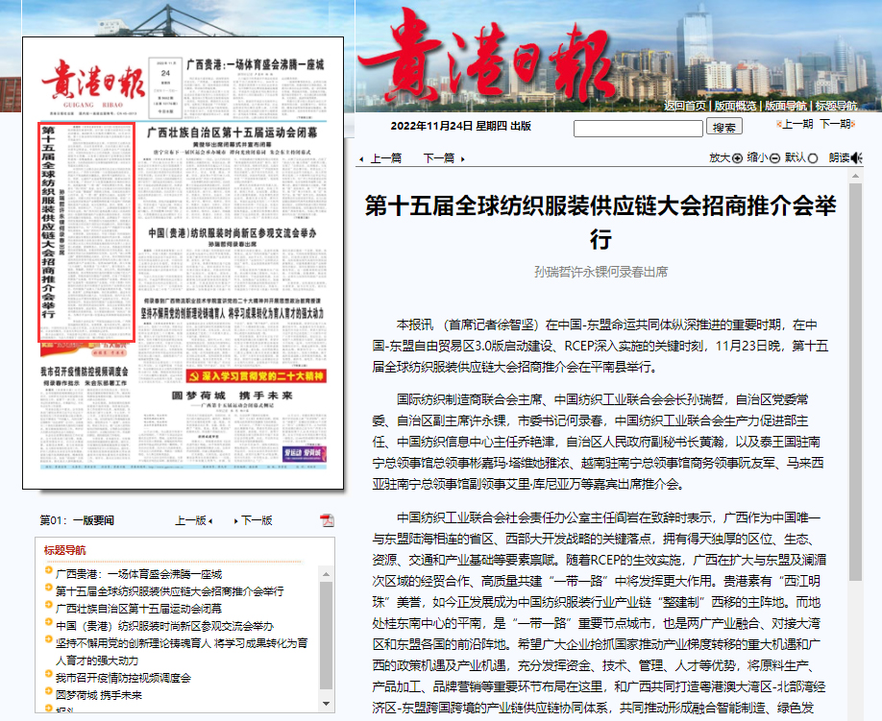Go to 上一期 previous issue
Viewport: 882px width, 721px height.
tap(797, 124)
